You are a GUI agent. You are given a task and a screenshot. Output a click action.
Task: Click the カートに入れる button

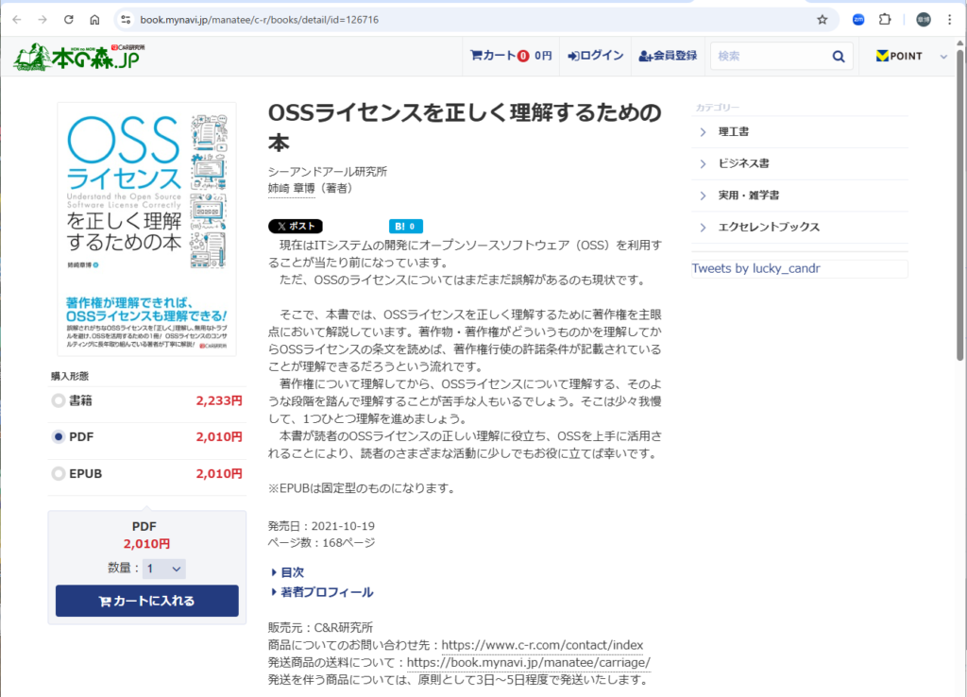(x=146, y=601)
